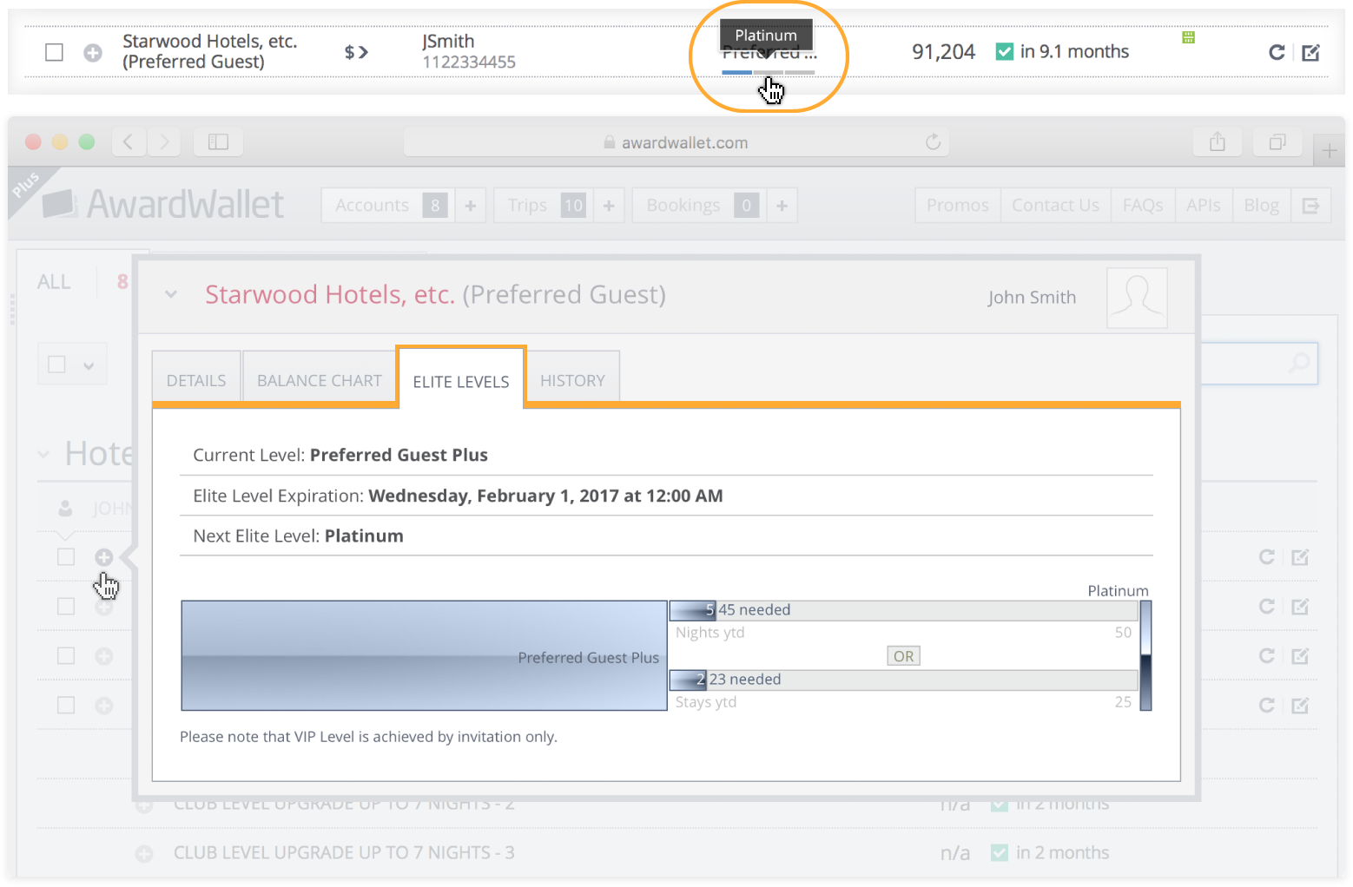Visit the Blog link

pyautogui.click(x=1262, y=206)
